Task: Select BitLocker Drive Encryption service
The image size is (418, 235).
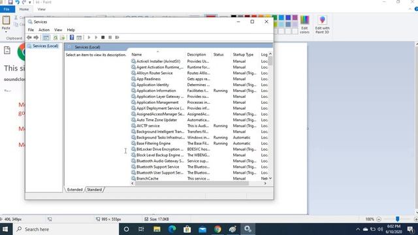Action: pos(160,149)
